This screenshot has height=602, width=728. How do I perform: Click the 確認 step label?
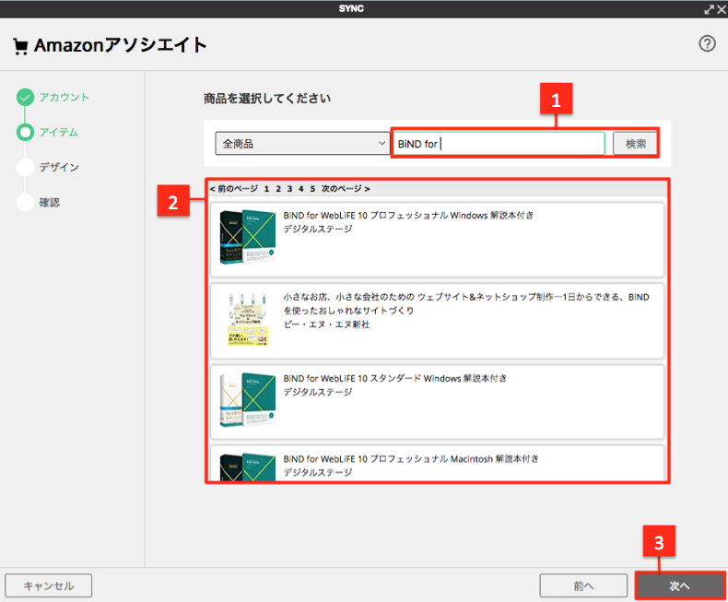(49, 203)
